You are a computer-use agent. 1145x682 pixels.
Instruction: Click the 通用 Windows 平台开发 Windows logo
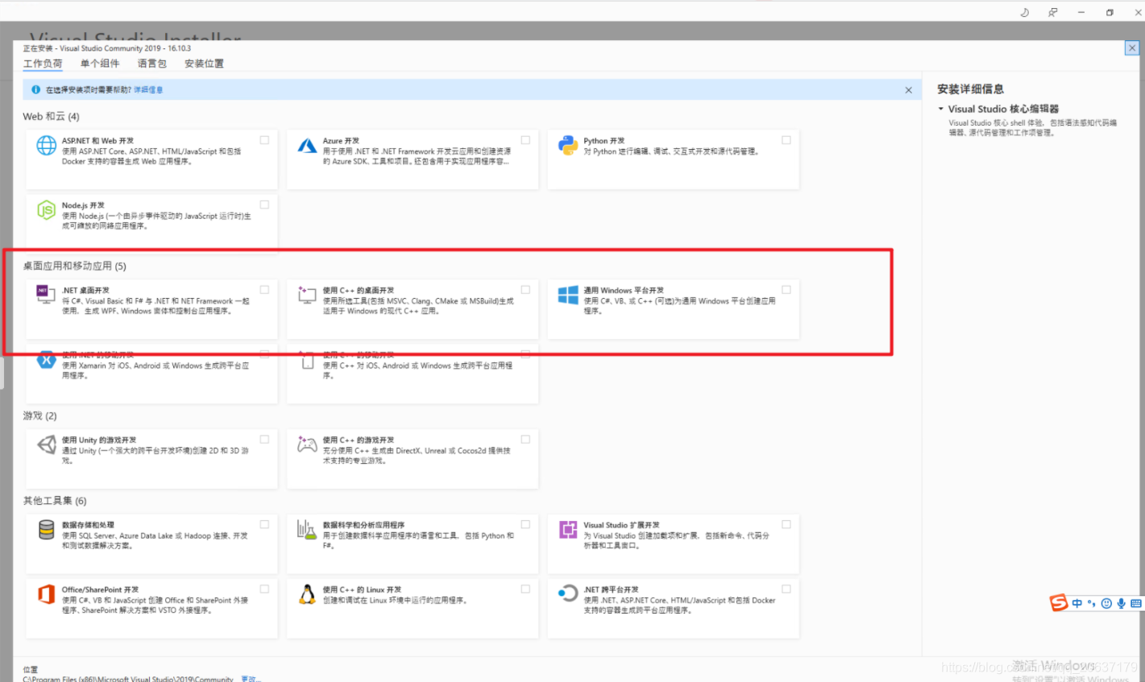pyautogui.click(x=568, y=295)
